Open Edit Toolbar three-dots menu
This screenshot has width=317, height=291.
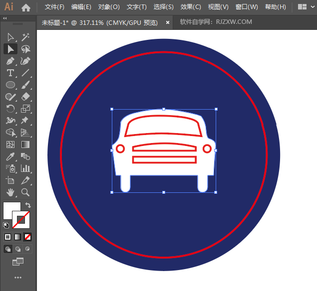18,278
